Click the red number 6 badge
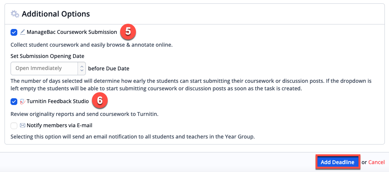The width and height of the screenshot is (389, 172). pyautogui.click(x=99, y=101)
